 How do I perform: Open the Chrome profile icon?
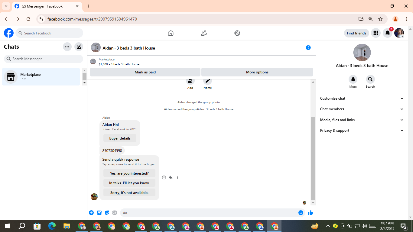(x=395, y=19)
